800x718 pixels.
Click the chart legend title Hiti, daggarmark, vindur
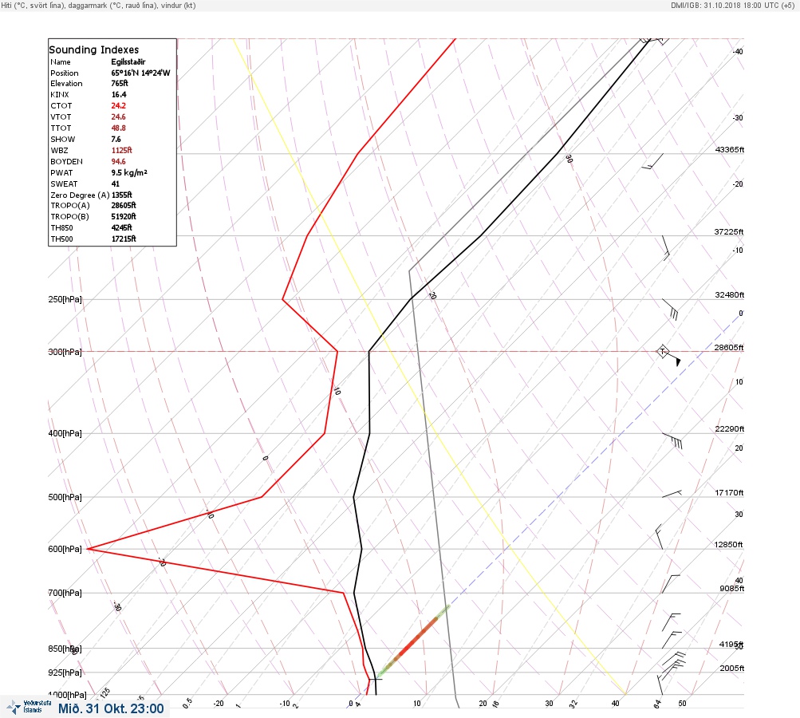coord(98,6)
